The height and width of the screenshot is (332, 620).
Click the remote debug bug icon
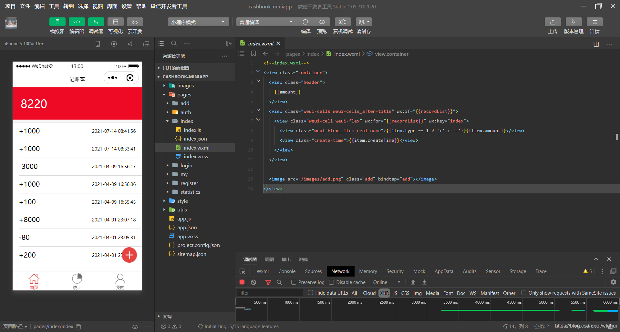pos(343,22)
